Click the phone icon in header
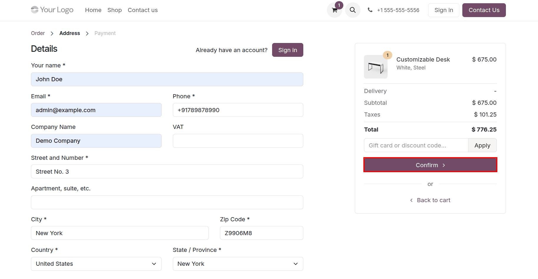This screenshot has height=279, width=538. pos(370,10)
